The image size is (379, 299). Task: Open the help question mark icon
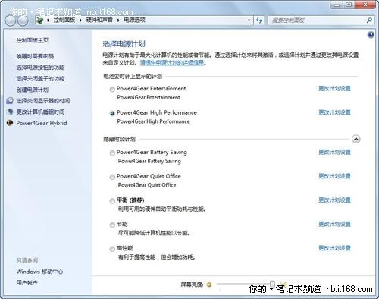371,35
